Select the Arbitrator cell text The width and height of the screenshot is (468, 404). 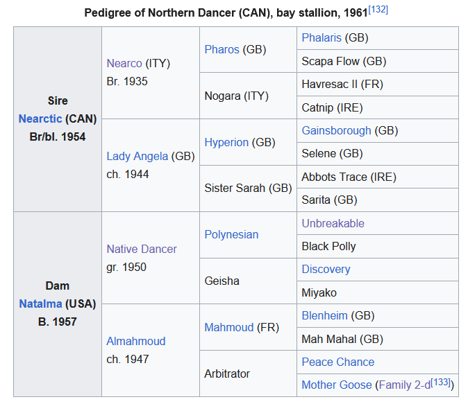[227, 374]
